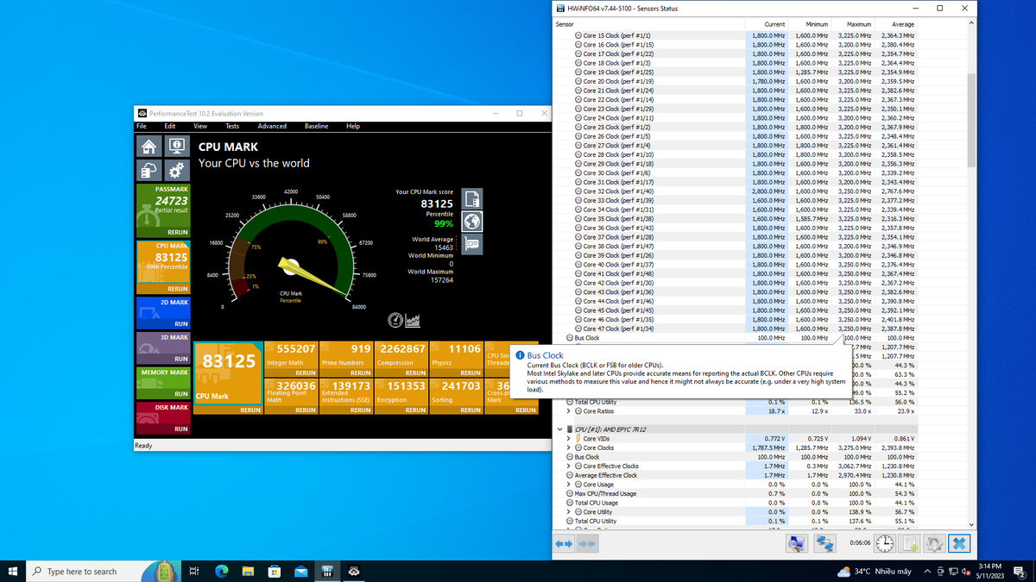This screenshot has width=1036, height=582.
Task: Switch to the gauge view icon
Action: tap(395, 320)
